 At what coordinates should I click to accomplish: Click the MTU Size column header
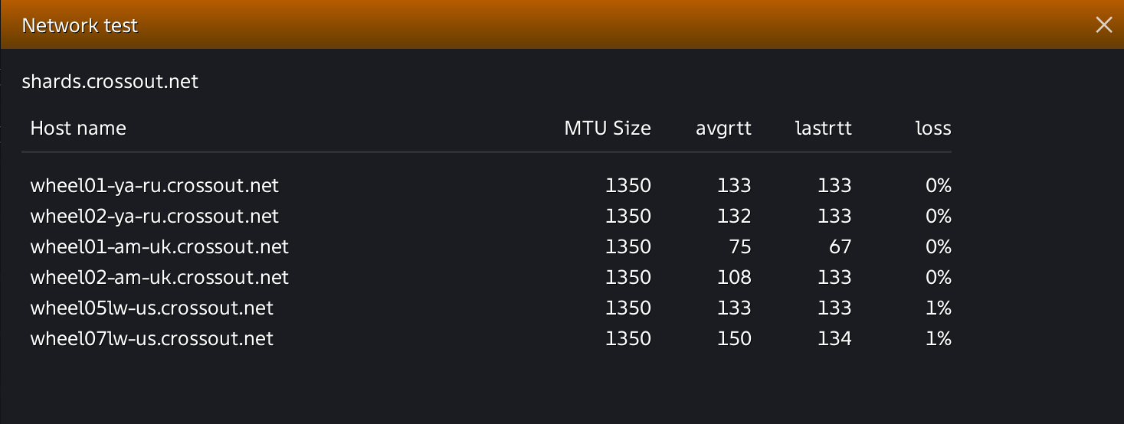click(x=608, y=128)
